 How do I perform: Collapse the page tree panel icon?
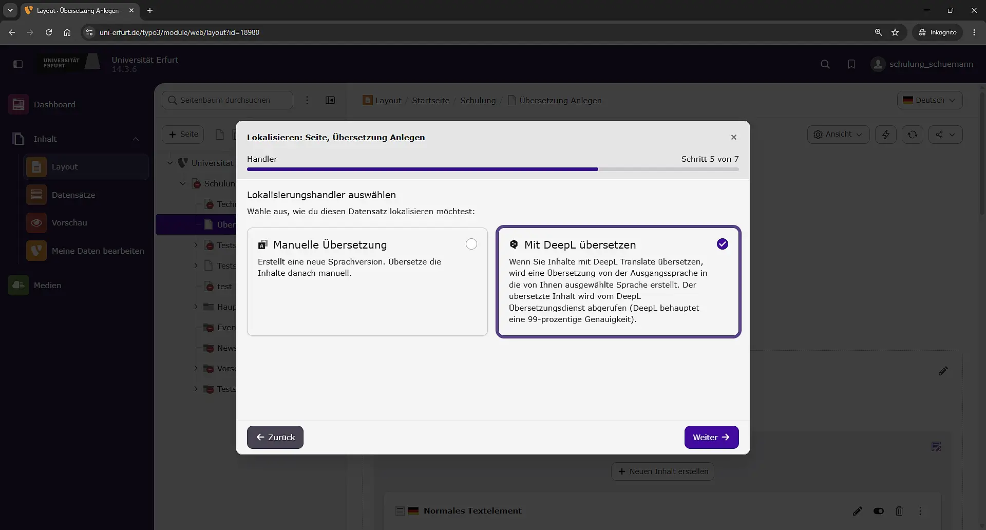[x=330, y=100]
